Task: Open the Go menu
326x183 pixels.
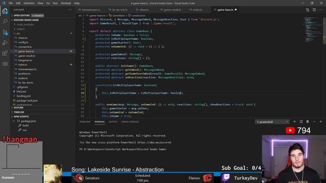Action: [x=48, y=3]
